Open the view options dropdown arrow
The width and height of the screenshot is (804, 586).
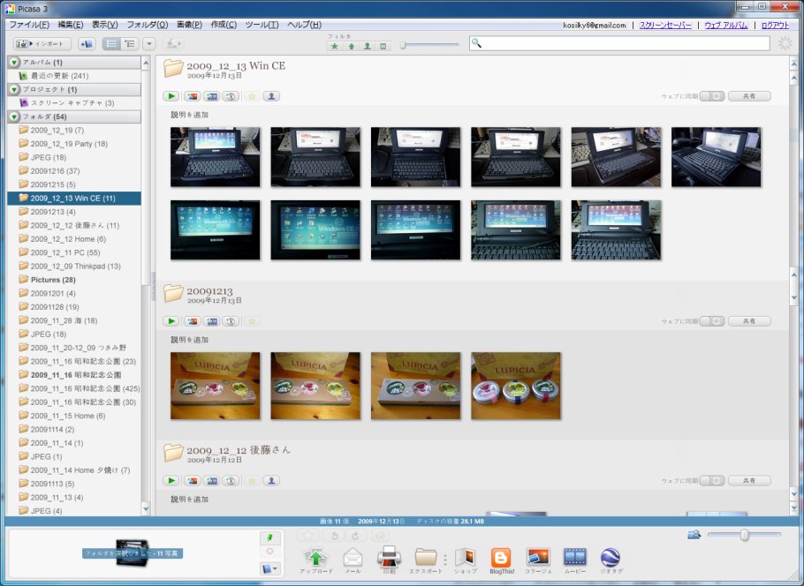pos(149,44)
